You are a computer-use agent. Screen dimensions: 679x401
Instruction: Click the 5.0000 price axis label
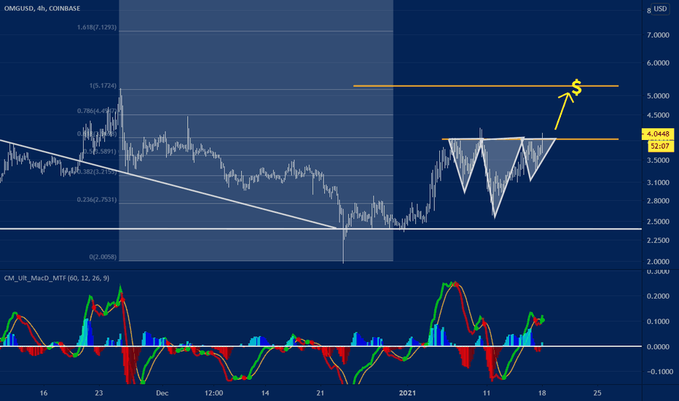point(658,96)
